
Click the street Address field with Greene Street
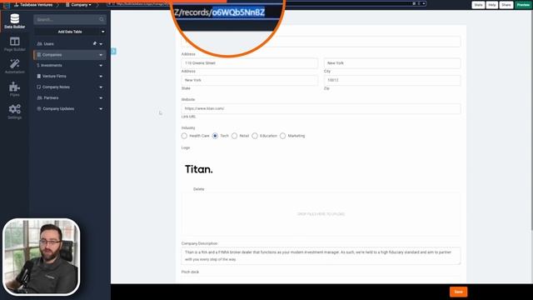coord(250,63)
